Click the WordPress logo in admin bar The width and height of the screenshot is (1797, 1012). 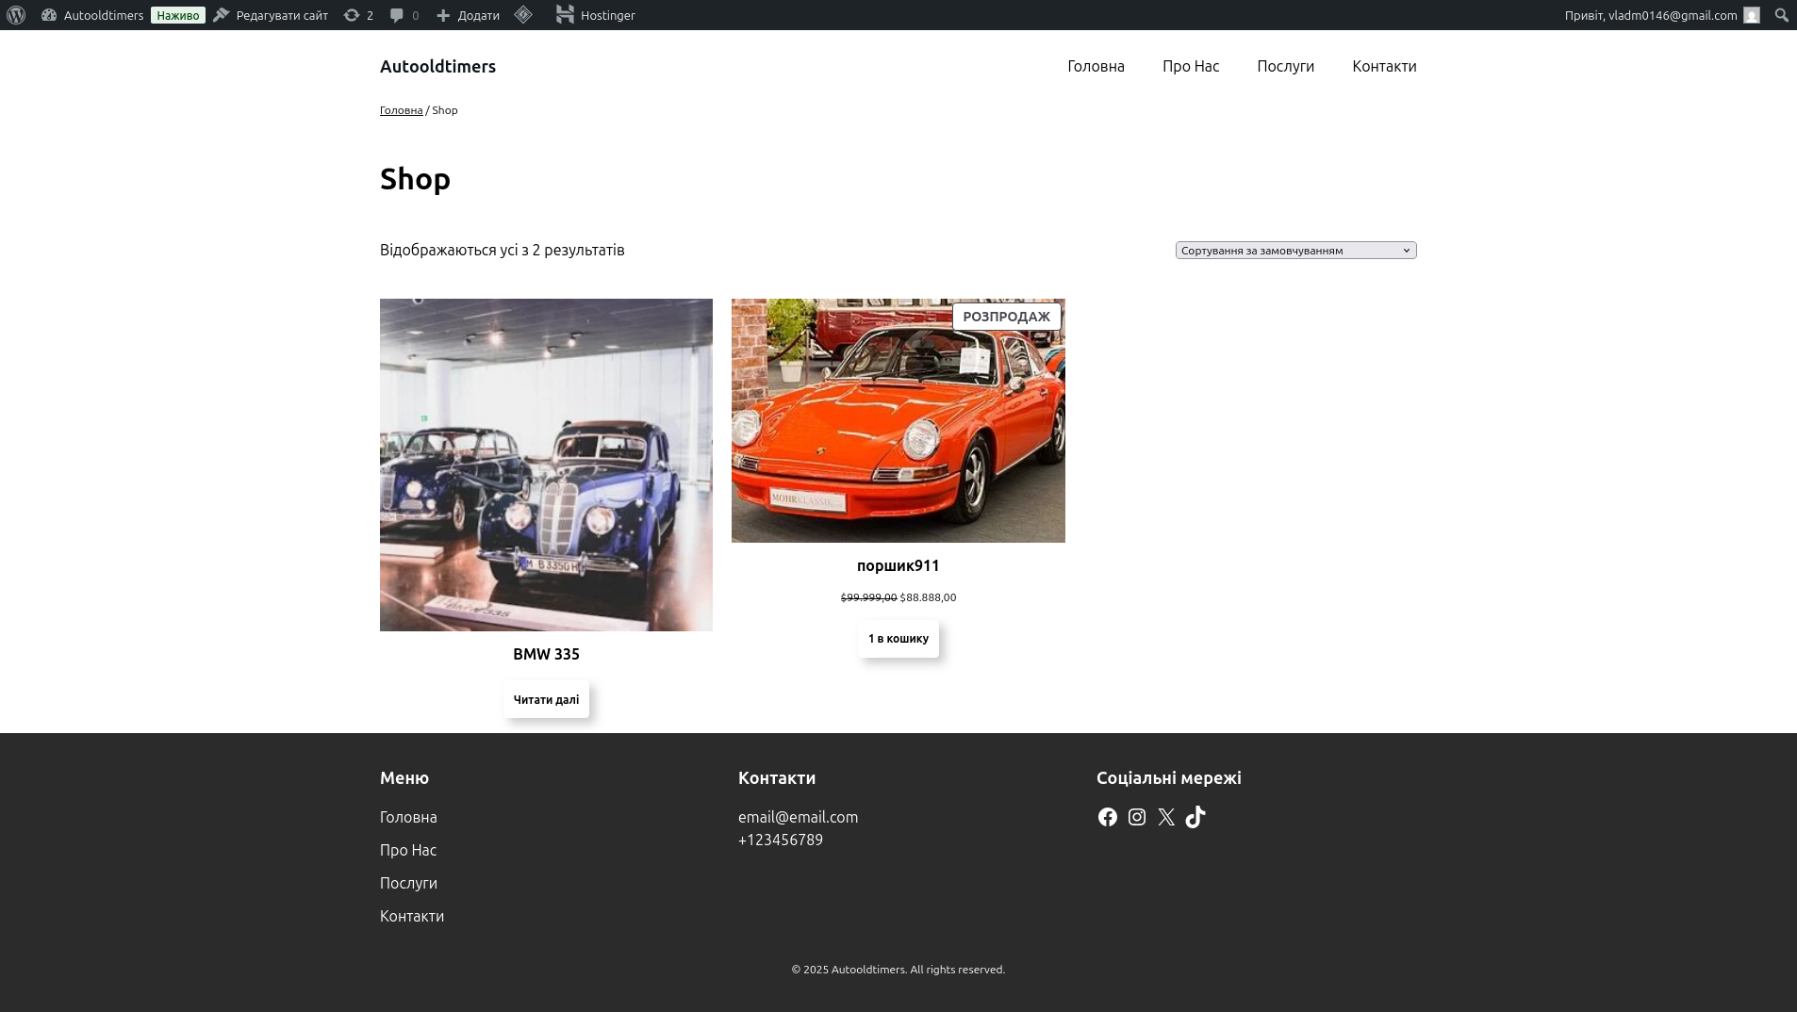coord(16,15)
